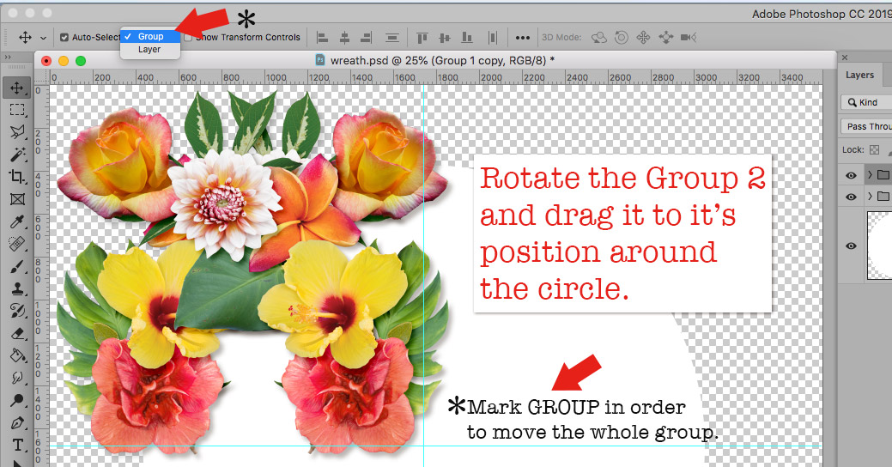Select the Brush tool

[17, 266]
